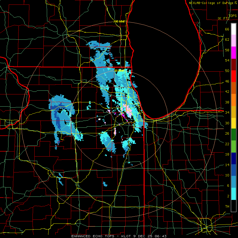Click the "ENHANCED ECHO TOPS" caption text
Viewport: 238px width, 238px height.
click(94, 236)
